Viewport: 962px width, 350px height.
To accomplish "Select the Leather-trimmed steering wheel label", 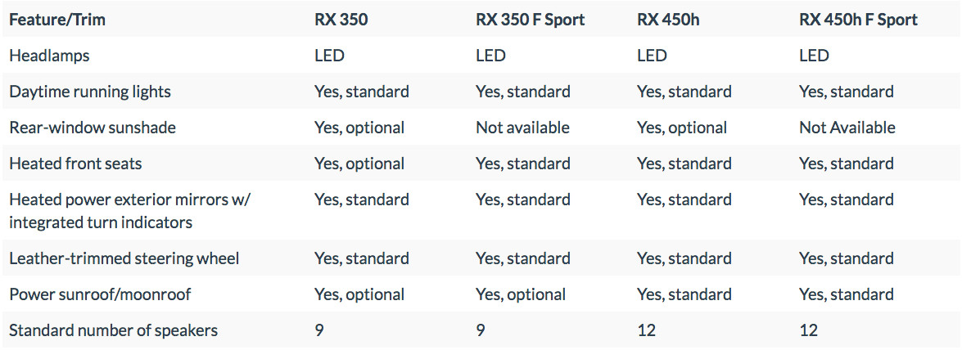I will click(124, 258).
